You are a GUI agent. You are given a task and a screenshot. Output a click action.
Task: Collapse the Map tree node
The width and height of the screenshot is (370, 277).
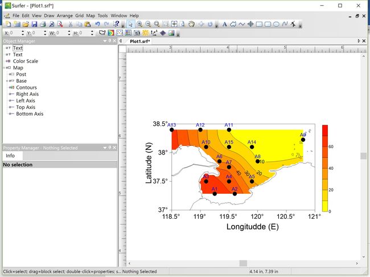click(4, 68)
